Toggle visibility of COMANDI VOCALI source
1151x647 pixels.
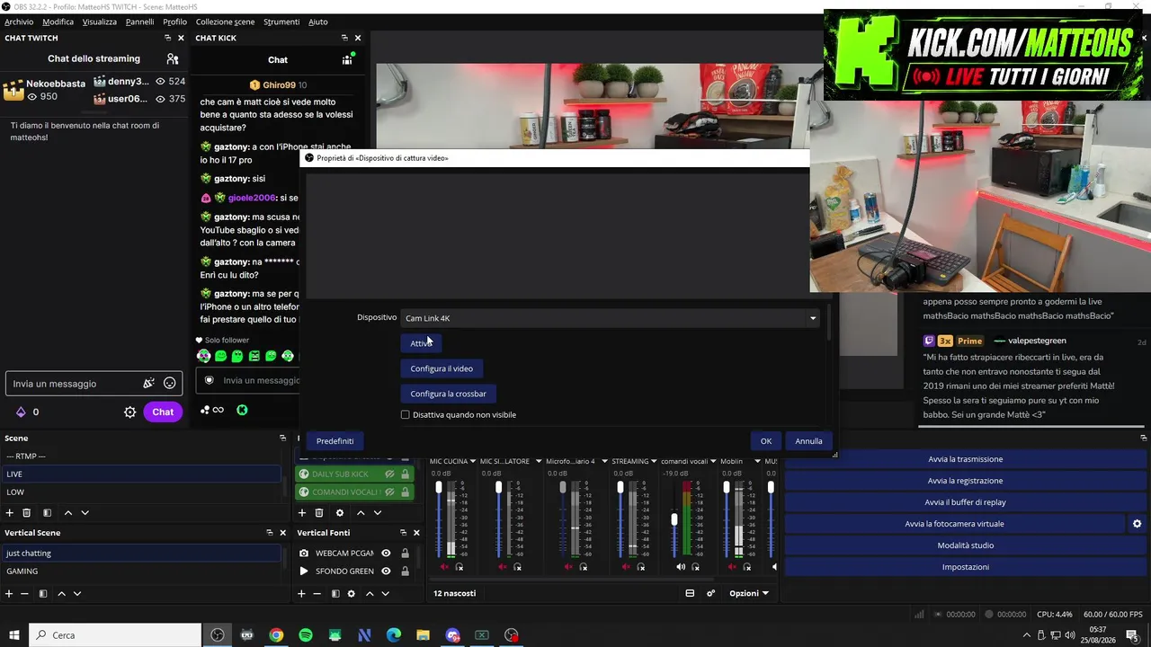(x=389, y=492)
